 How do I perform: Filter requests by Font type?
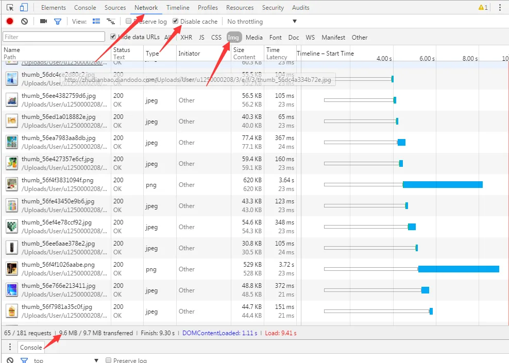point(276,37)
